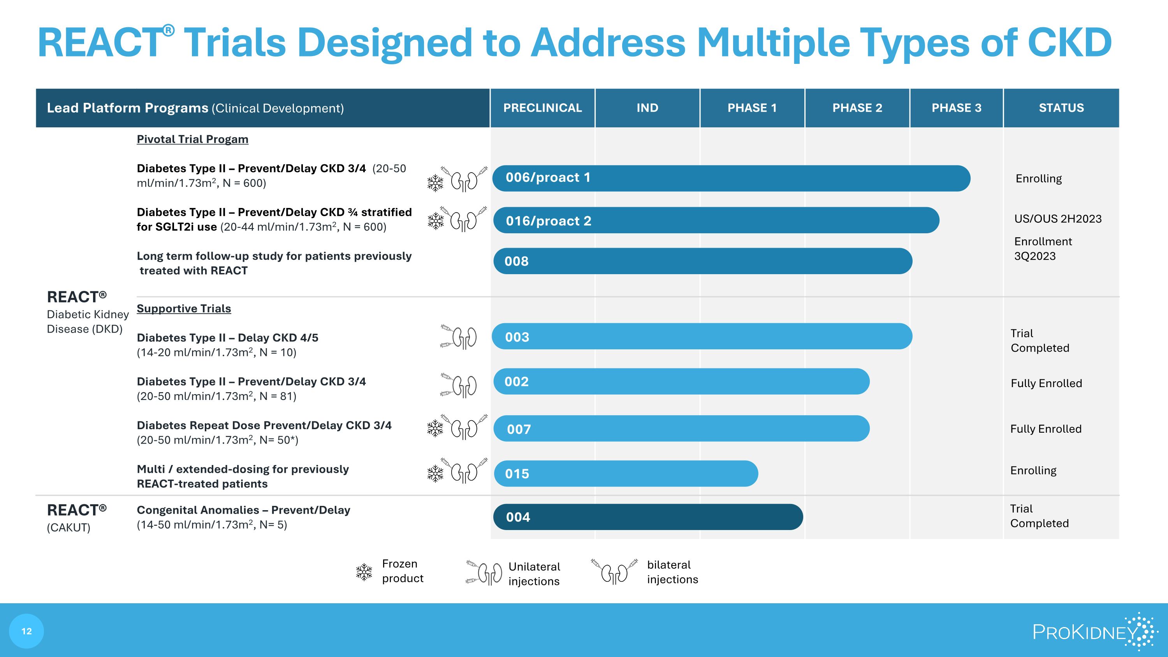Image resolution: width=1168 pixels, height=657 pixels.
Task: Click the PHASE 3 column header
Action: coord(956,108)
